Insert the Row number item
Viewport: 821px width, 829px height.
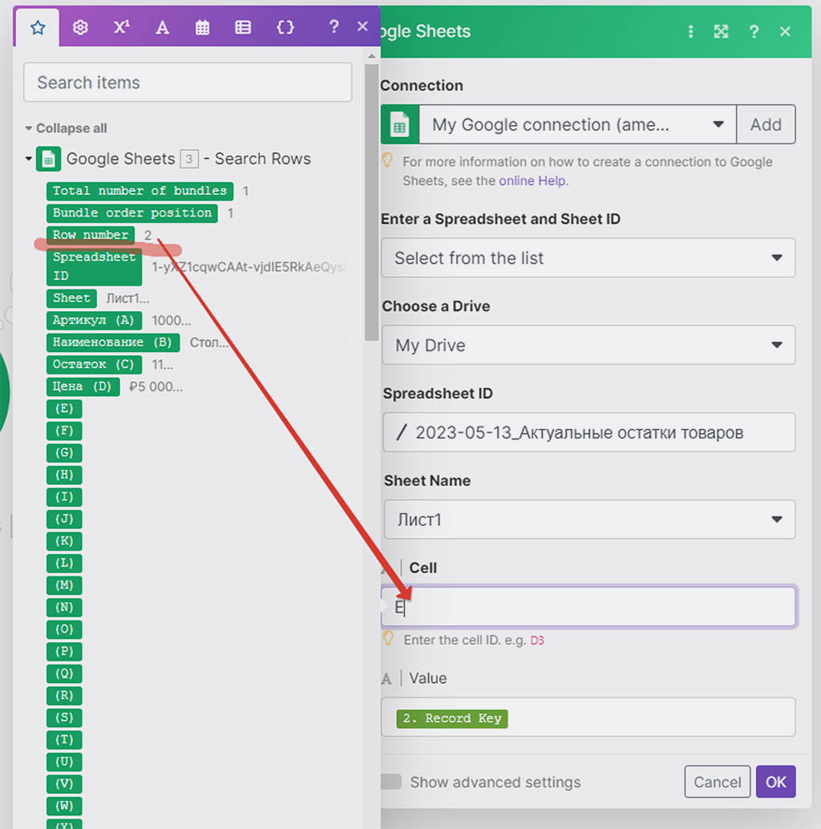click(x=91, y=235)
